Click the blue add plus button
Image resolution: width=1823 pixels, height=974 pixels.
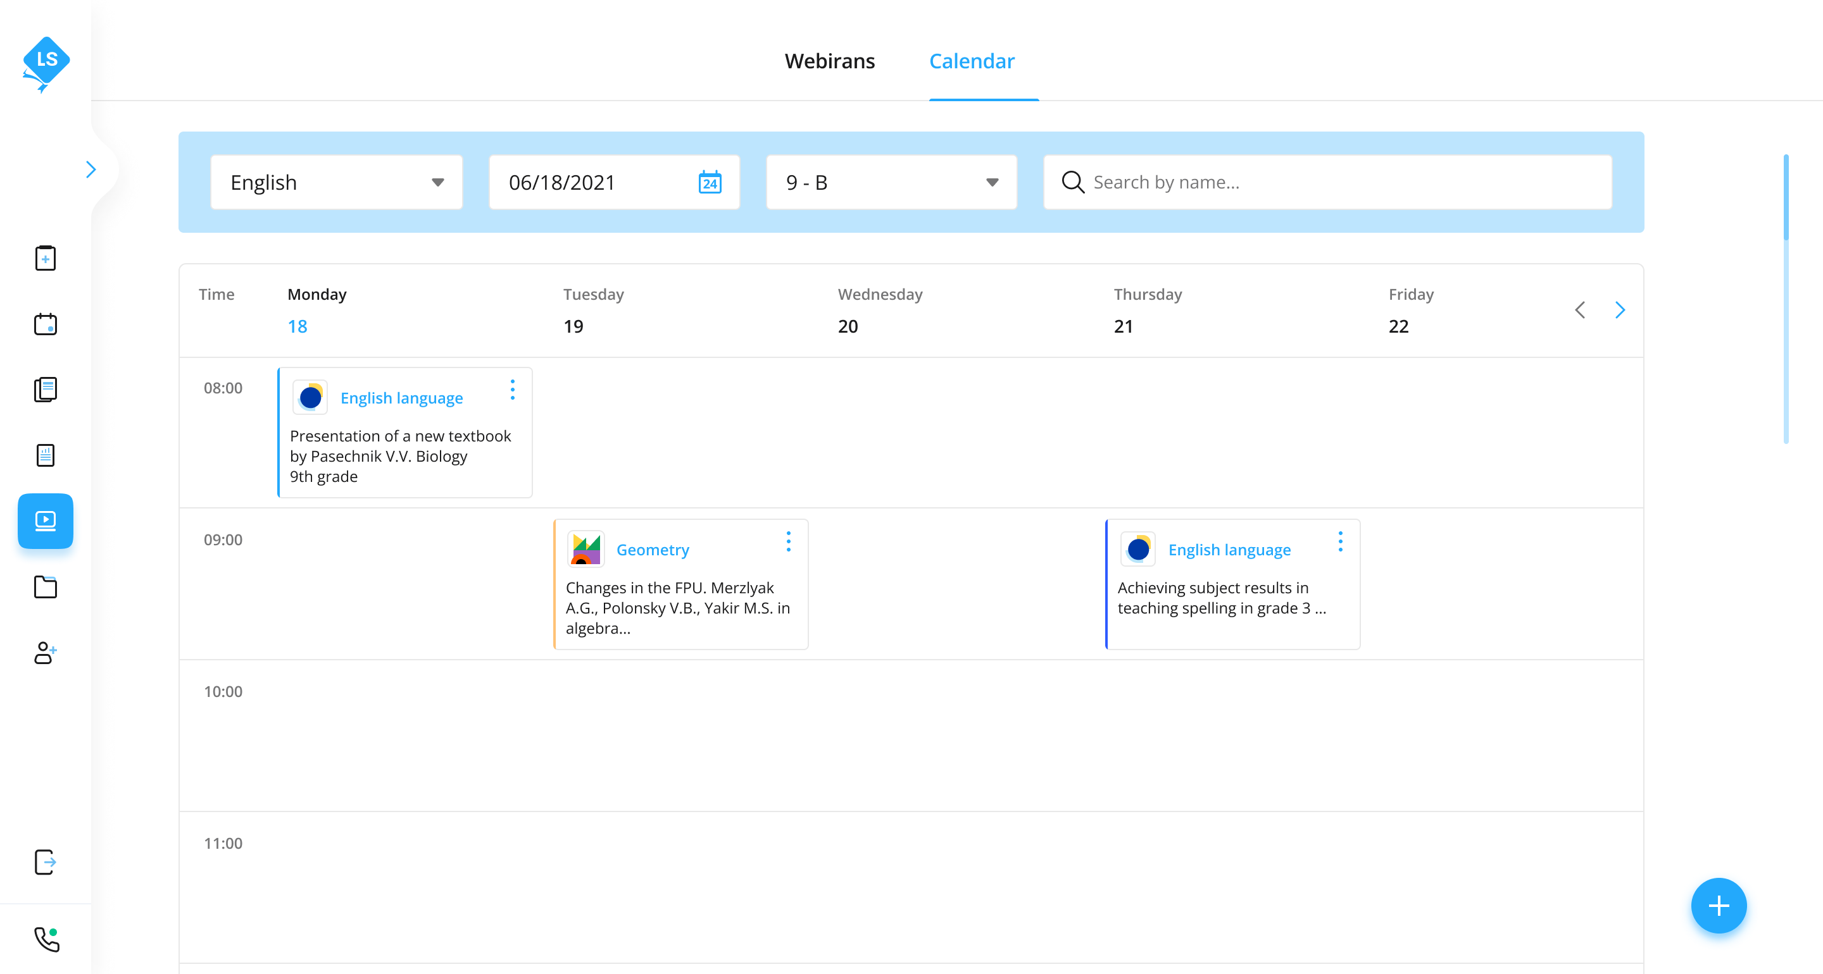pos(1719,906)
